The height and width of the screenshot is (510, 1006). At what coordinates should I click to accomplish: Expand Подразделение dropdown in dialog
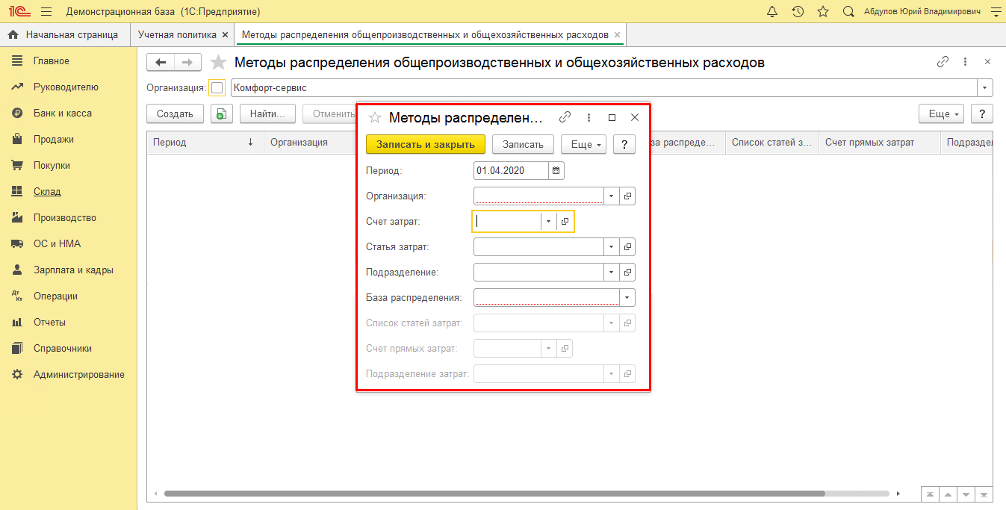point(611,273)
